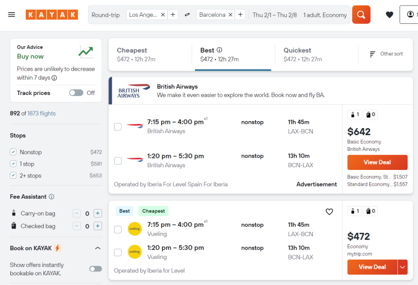
Task: Click the info icon beside Fee Assistant
Action: (x=52, y=197)
